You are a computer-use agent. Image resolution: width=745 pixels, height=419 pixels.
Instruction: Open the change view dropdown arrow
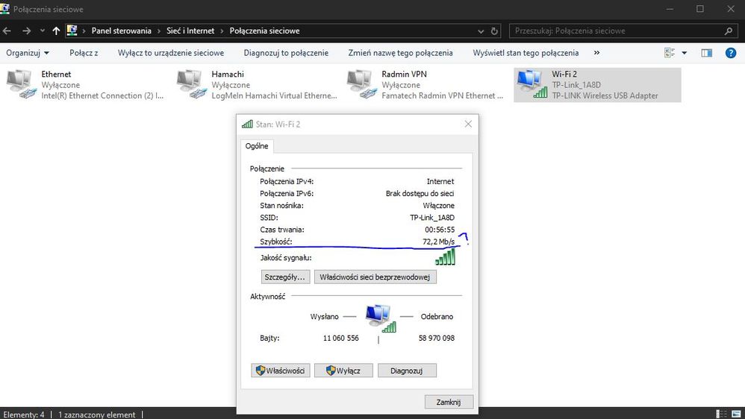(x=685, y=53)
